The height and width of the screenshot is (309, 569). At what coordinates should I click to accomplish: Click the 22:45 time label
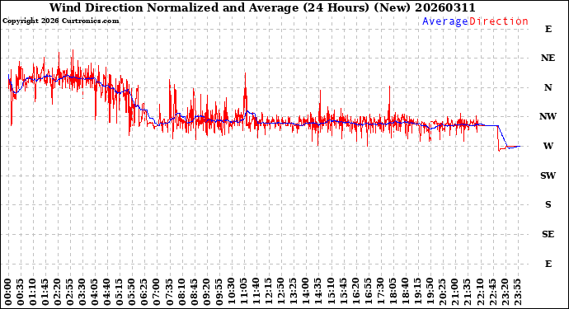point(492,292)
